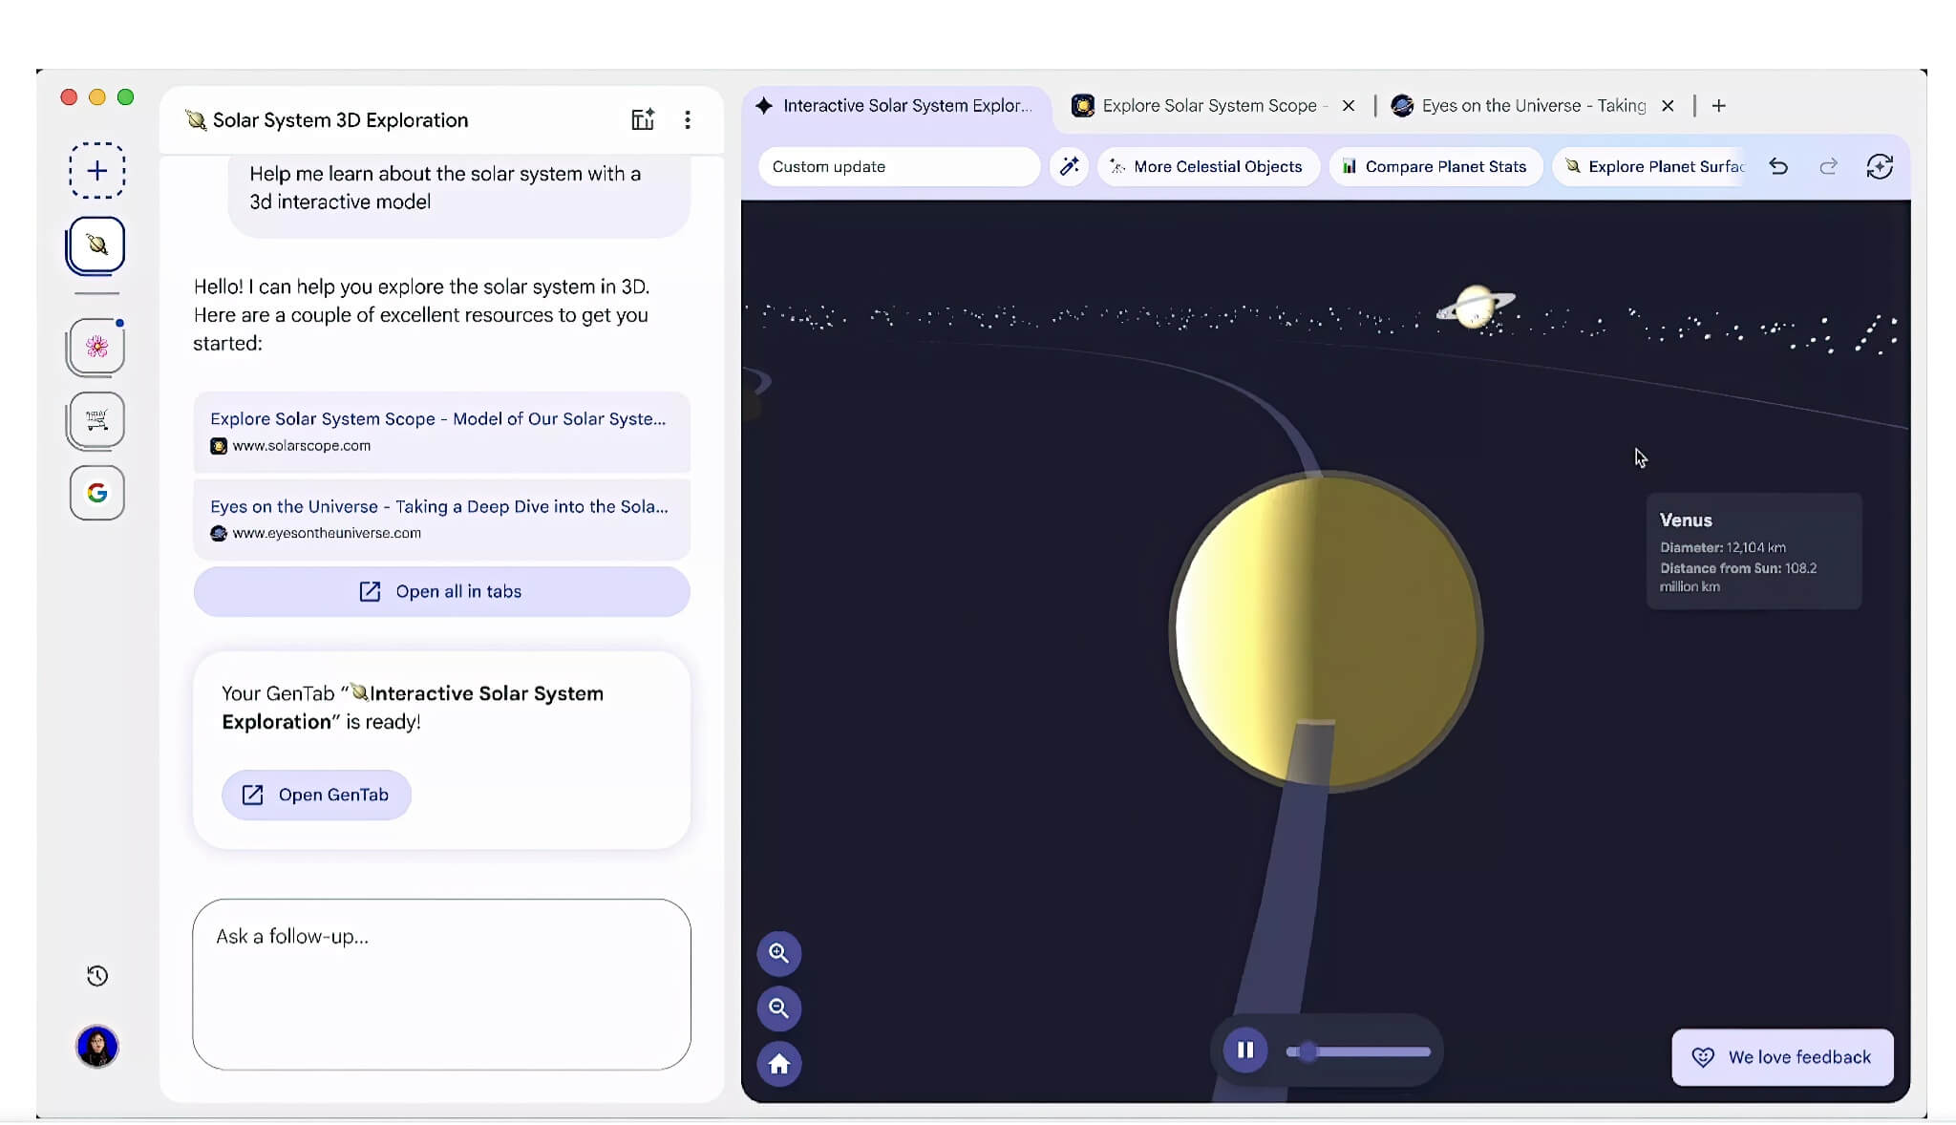The image size is (1956, 1125).
Task: Reset view with the home icon
Action: pyautogui.click(x=778, y=1064)
